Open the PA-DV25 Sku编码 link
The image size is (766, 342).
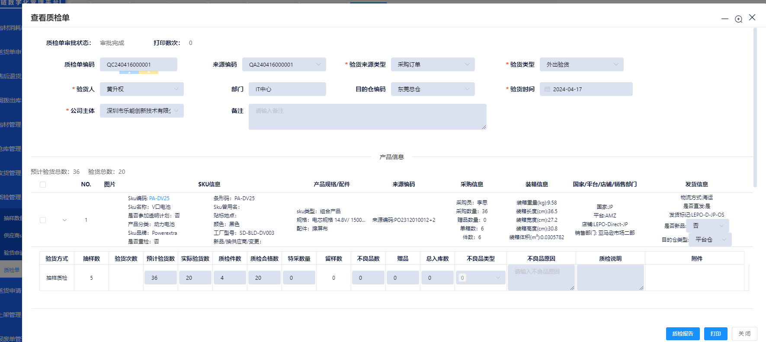pos(159,198)
